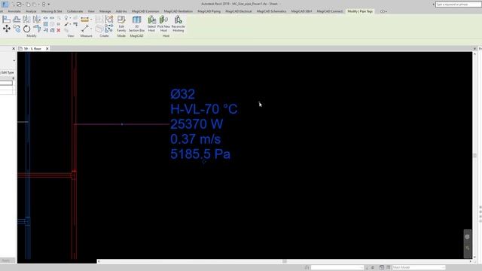482x271 pixels.
Task: Open the 3D Section Box tool
Action: (136, 24)
